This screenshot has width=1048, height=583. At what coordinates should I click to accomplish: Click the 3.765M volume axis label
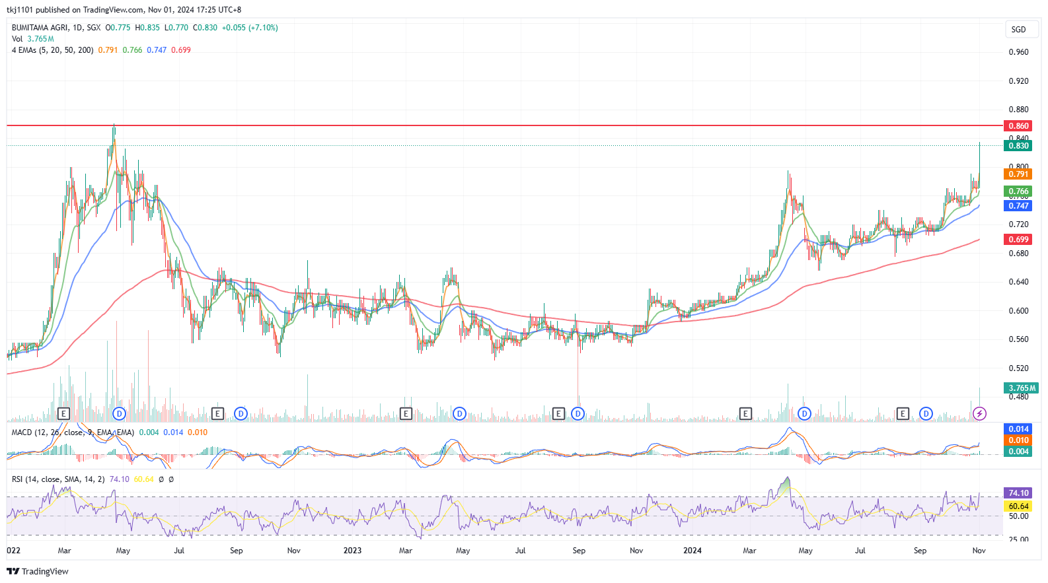[1022, 388]
